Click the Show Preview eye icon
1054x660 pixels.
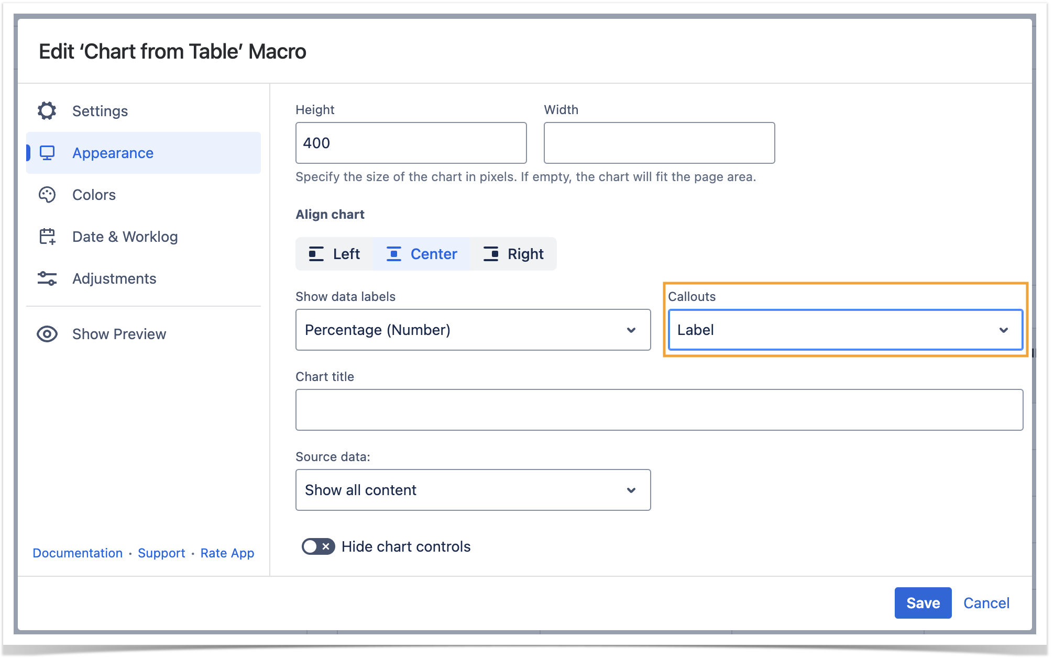point(47,334)
